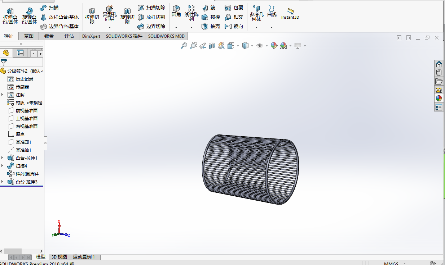The height and width of the screenshot is (265, 445).
Task: Open the SOLIDWORKS MBD tab
Action: pyautogui.click(x=166, y=36)
